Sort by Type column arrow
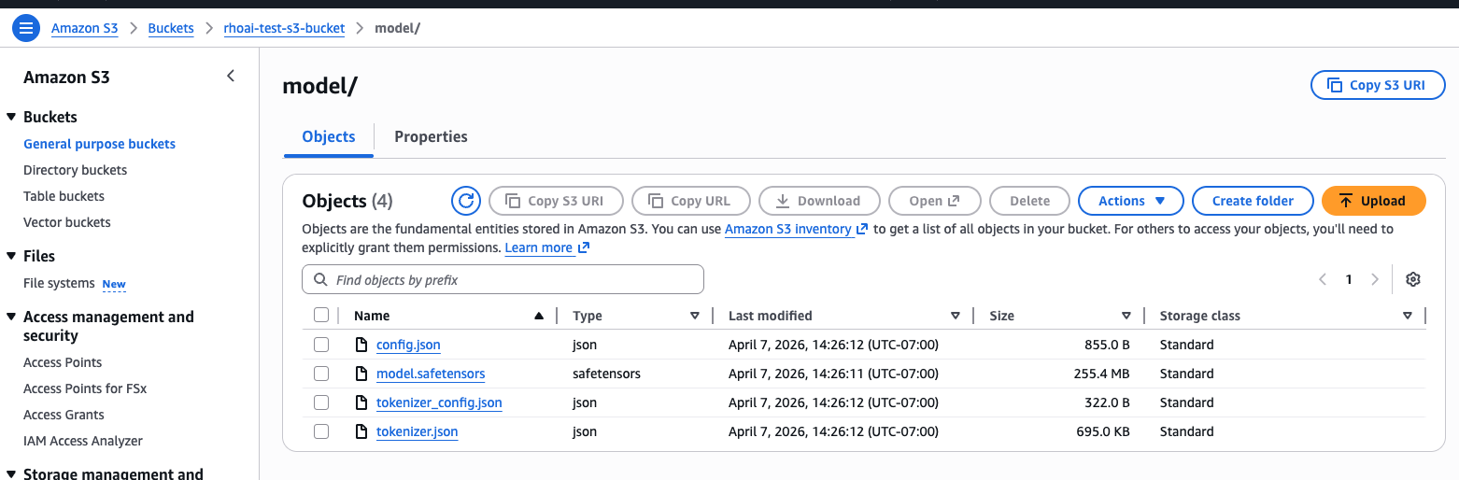 (x=694, y=316)
